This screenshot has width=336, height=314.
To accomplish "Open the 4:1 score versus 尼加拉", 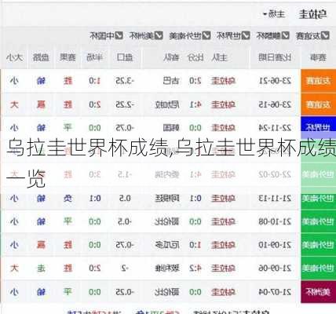I will click(x=195, y=104).
